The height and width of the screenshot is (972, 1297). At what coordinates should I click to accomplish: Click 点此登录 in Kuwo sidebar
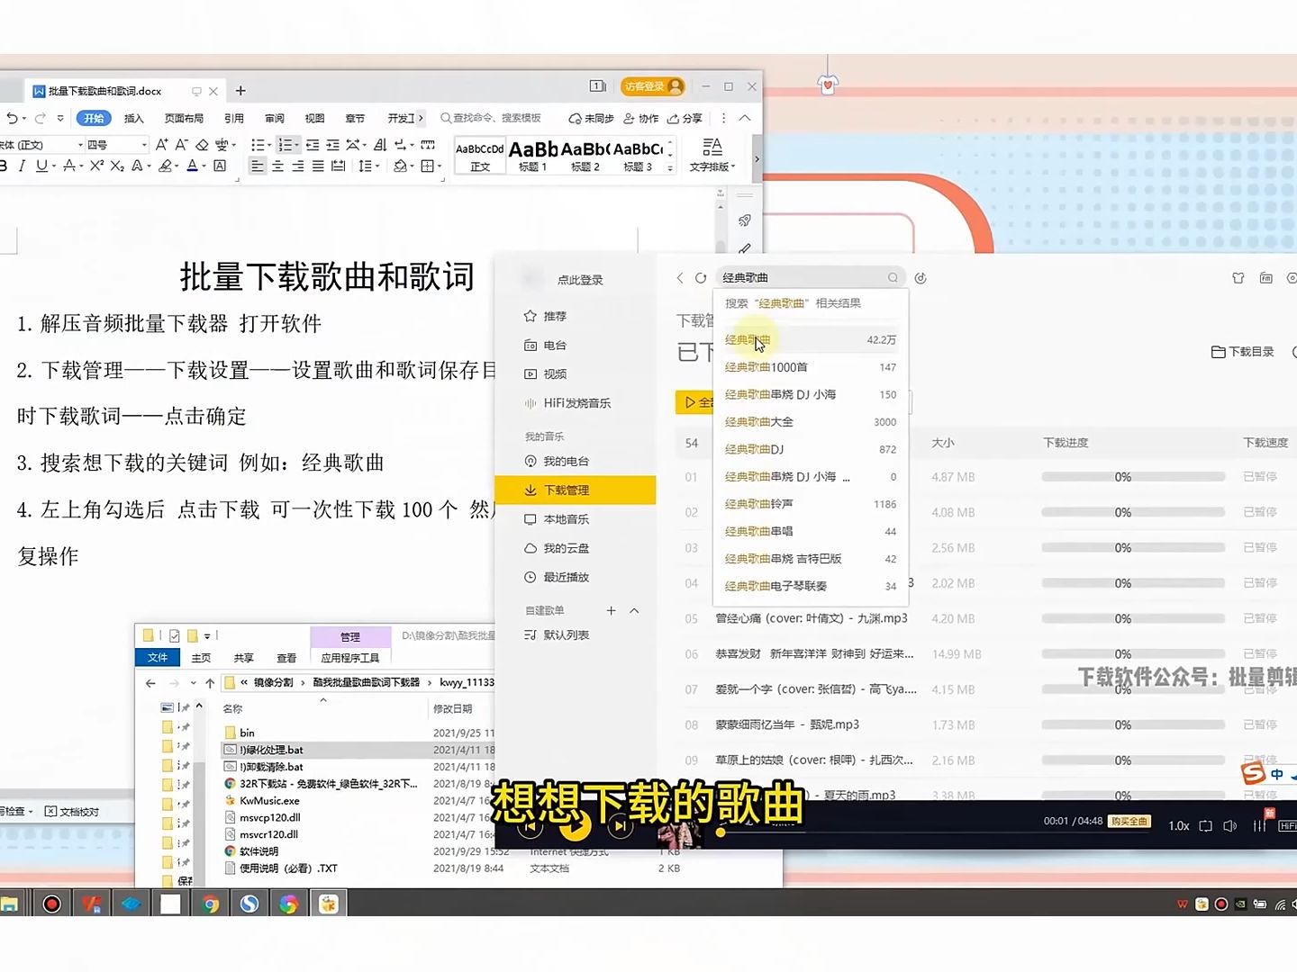click(x=579, y=280)
